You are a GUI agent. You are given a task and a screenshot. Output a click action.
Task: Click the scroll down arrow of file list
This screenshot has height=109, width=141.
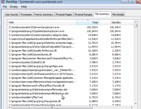(x=136, y=104)
